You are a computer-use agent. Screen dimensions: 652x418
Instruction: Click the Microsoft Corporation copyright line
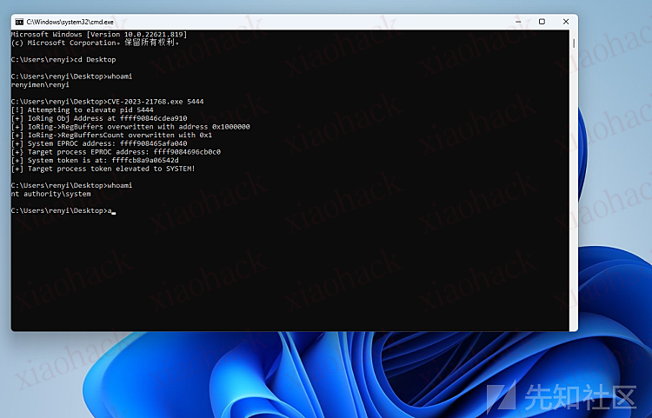pyautogui.click(x=96, y=43)
